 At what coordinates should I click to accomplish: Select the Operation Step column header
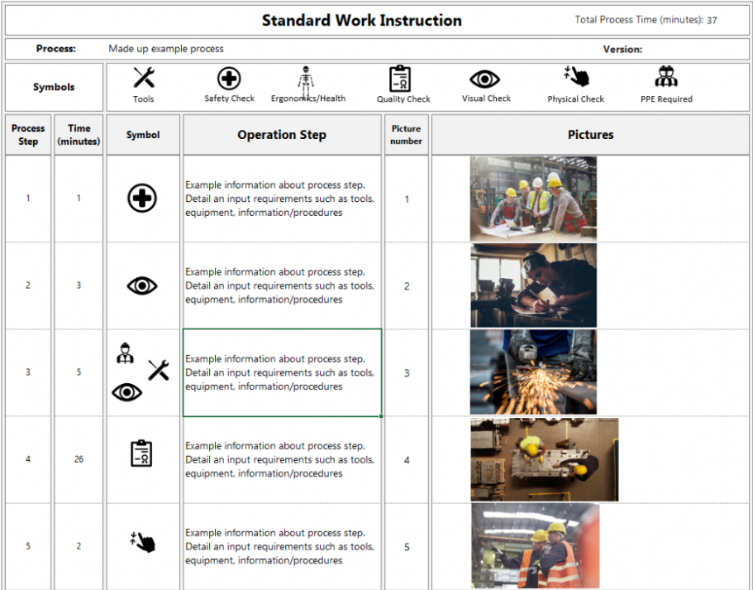click(x=282, y=135)
